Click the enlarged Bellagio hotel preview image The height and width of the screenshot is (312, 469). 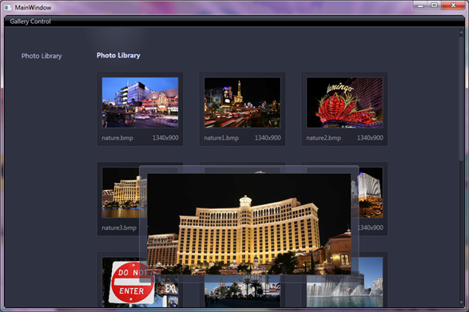(248, 224)
